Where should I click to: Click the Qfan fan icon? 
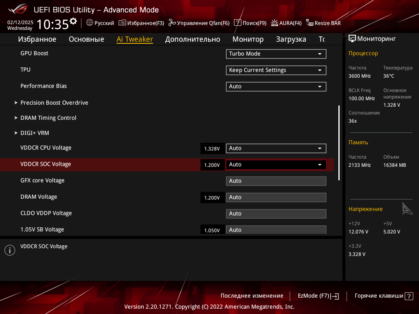tap(172, 23)
